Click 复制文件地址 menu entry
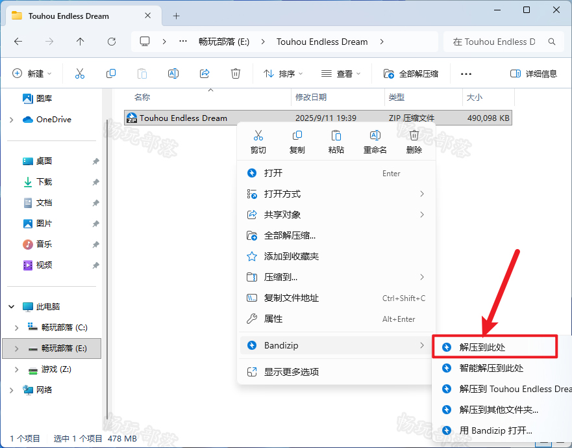 pyautogui.click(x=336, y=298)
